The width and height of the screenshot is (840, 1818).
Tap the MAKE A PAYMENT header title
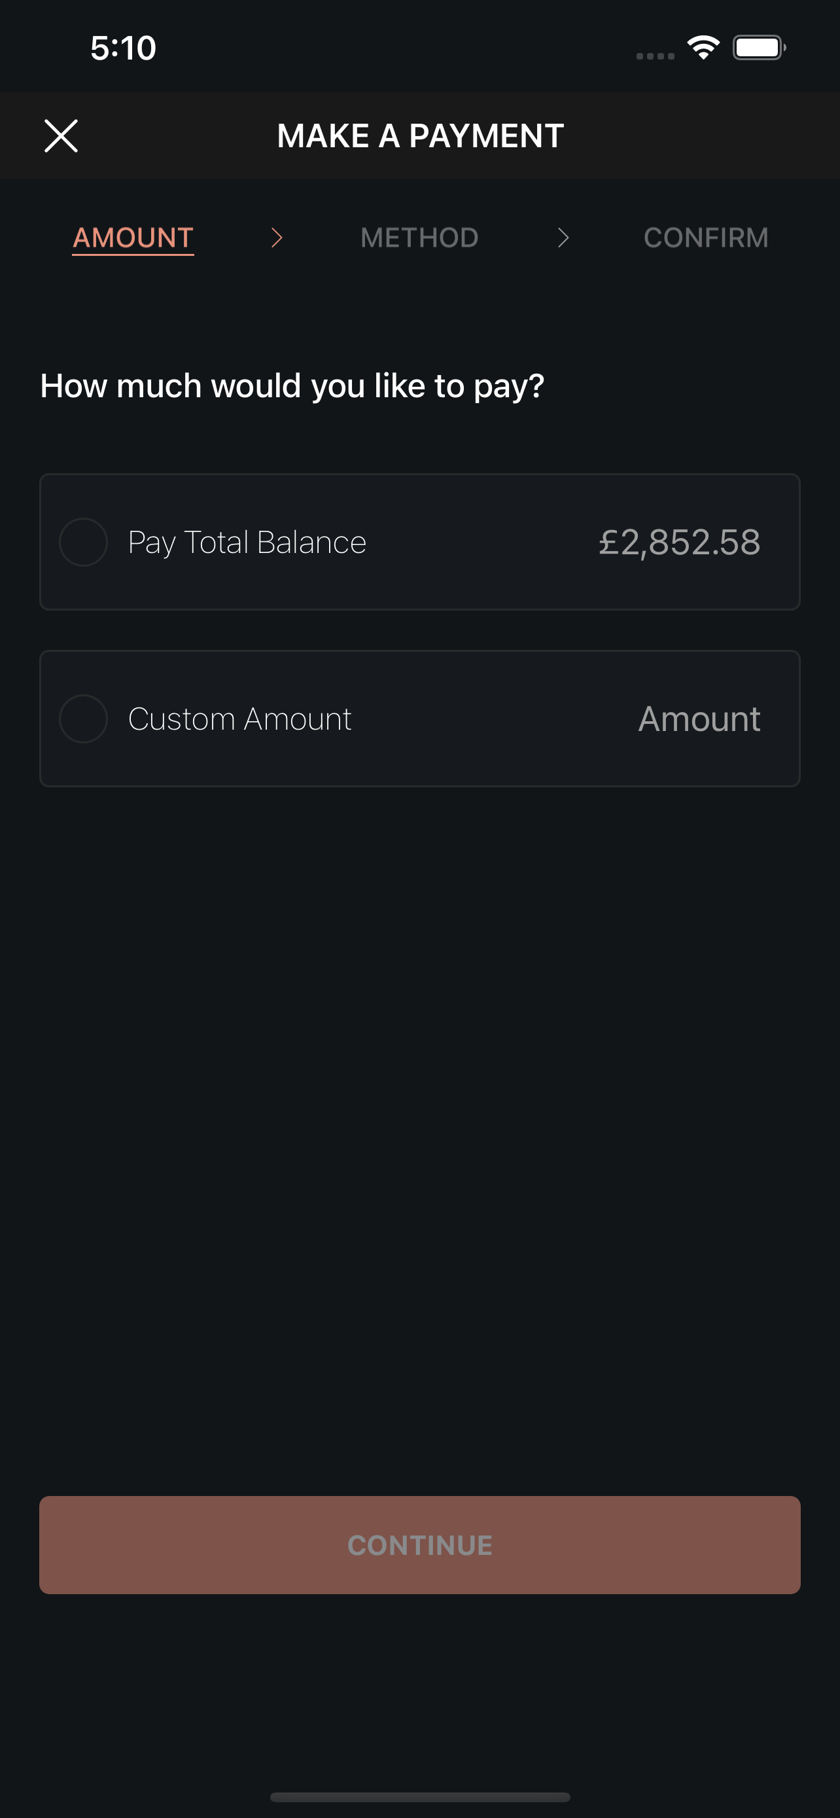pyautogui.click(x=421, y=135)
